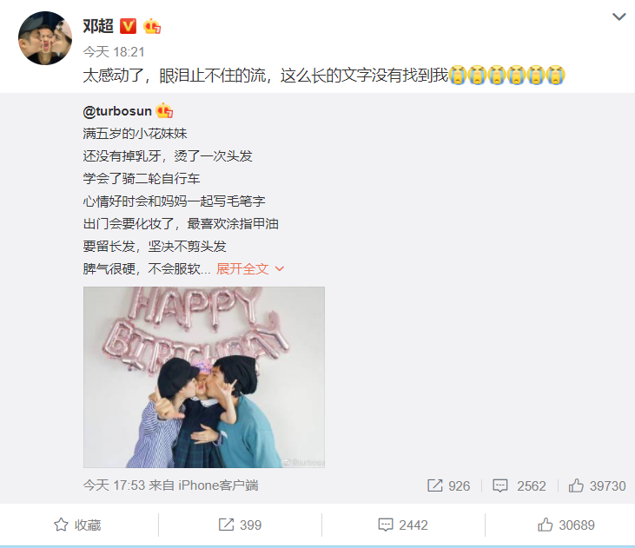The height and width of the screenshot is (548, 635).
Task: Click the first crying emoji in the post
Action: 458,75
